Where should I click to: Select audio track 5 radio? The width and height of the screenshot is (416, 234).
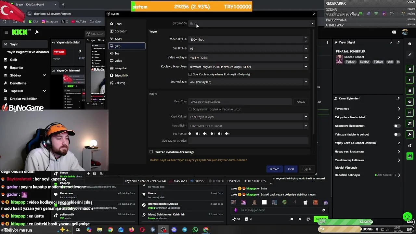tap(219, 134)
